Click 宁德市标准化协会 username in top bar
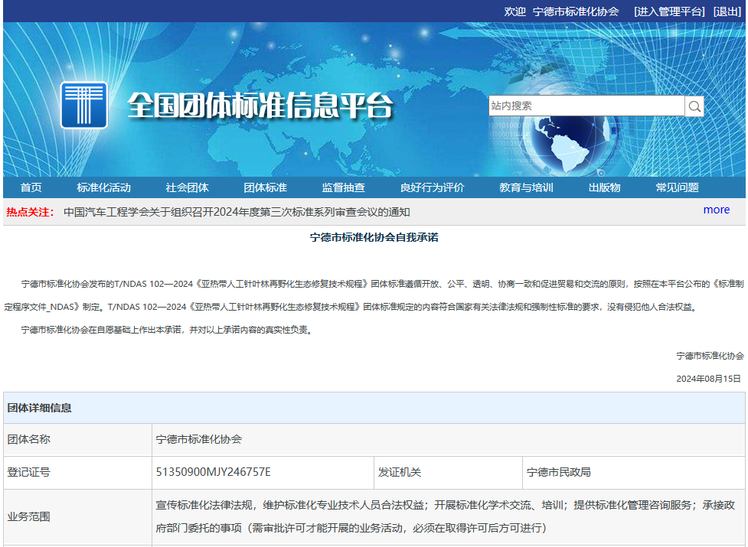The width and height of the screenshot is (748, 547). (575, 11)
